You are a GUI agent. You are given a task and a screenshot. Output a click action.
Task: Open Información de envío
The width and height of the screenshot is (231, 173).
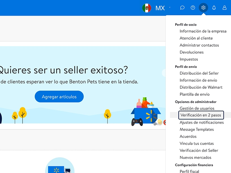point(198,80)
